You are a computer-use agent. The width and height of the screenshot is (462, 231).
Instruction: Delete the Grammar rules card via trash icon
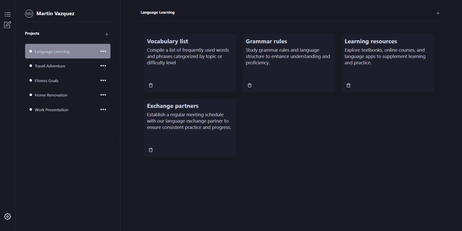coord(249,85)
